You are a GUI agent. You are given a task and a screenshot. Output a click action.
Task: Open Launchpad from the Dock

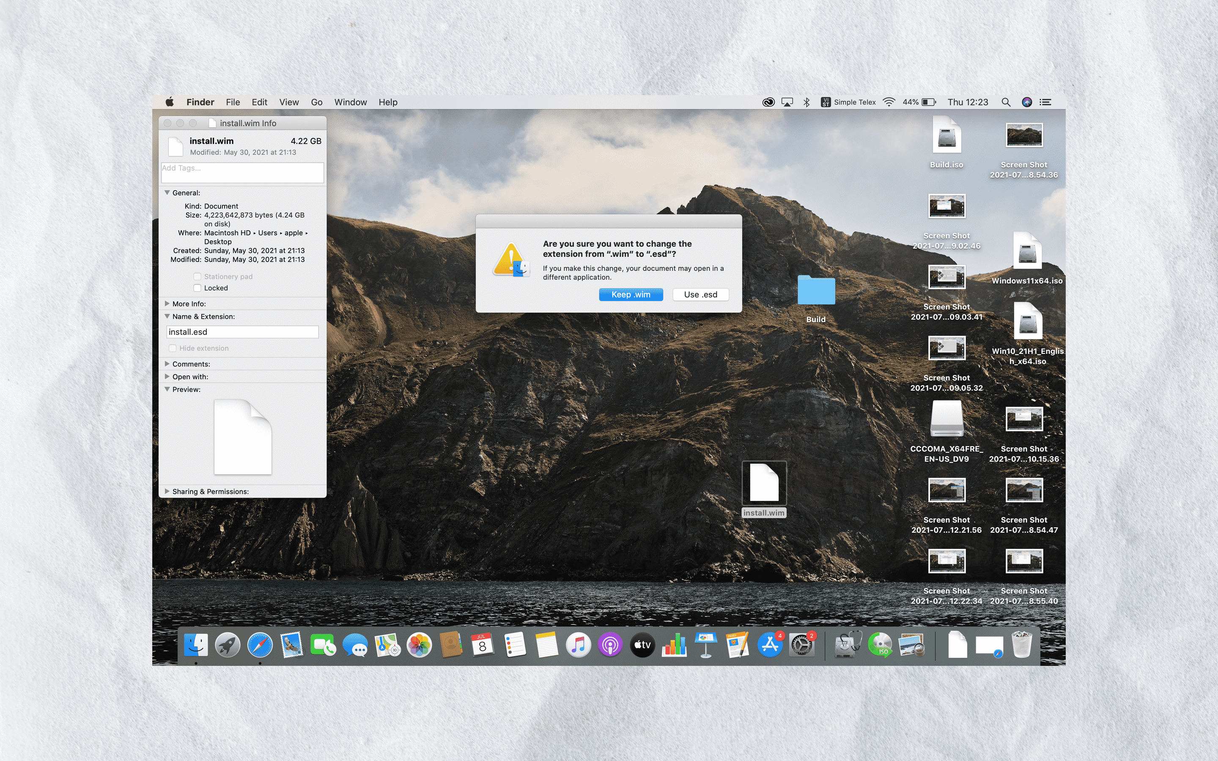pyautogui.click(x=228, y=646)
